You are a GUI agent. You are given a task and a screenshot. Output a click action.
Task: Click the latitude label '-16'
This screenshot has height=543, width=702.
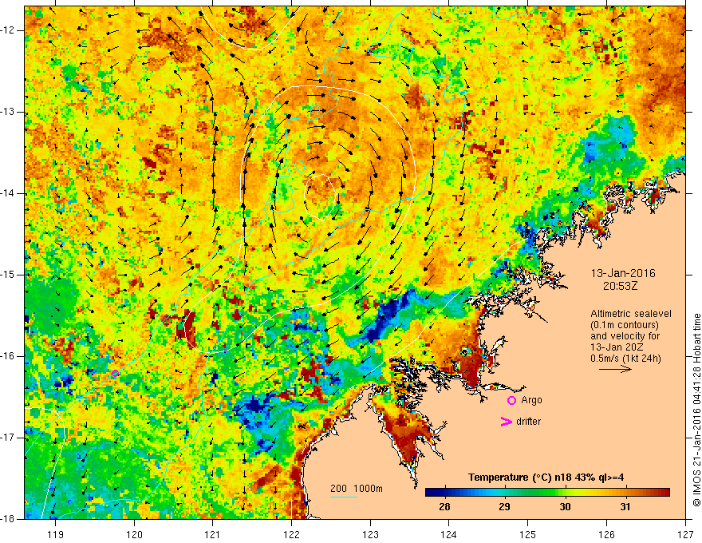coord(10,356)
